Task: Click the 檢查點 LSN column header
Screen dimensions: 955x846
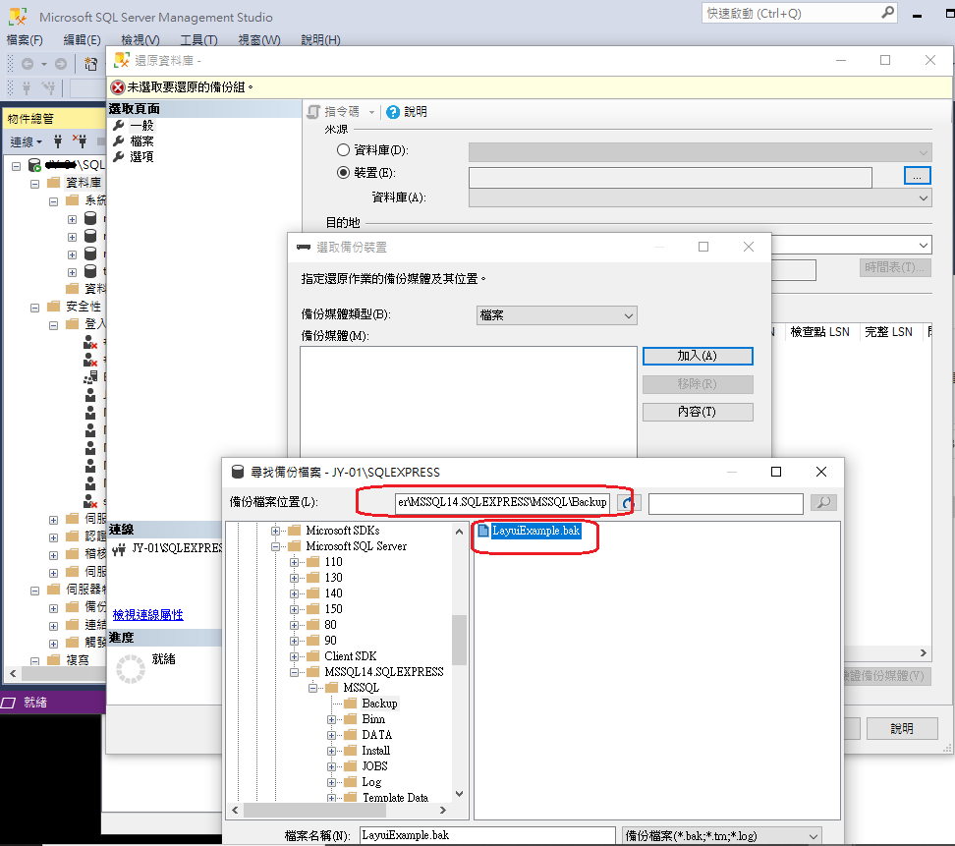Action: tap(819, 332)
